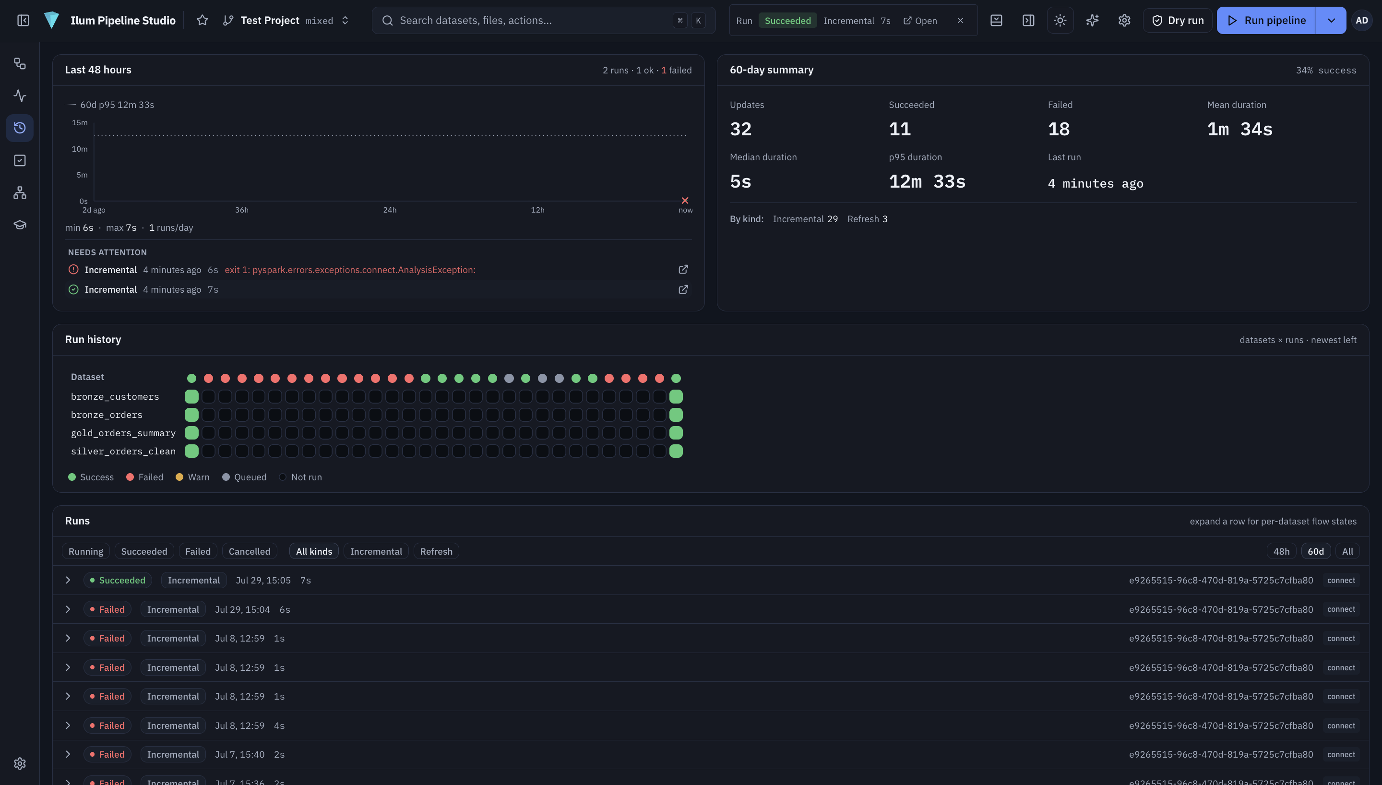Open the Run pipeline dropdown arrow
This screenshot has width=1382, height=785.
point(1331,21)
